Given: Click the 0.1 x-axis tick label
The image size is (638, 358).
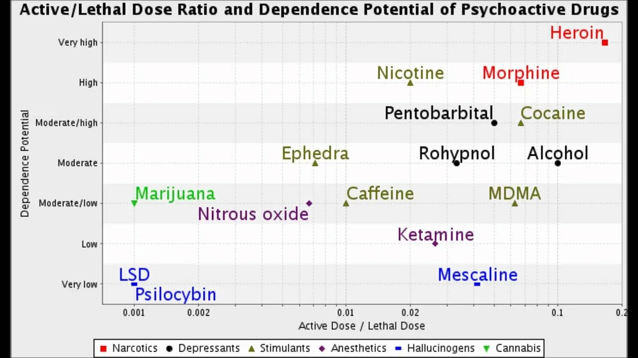Looking at the screenshot, I should pyautogui.click(x=557, y=313).
